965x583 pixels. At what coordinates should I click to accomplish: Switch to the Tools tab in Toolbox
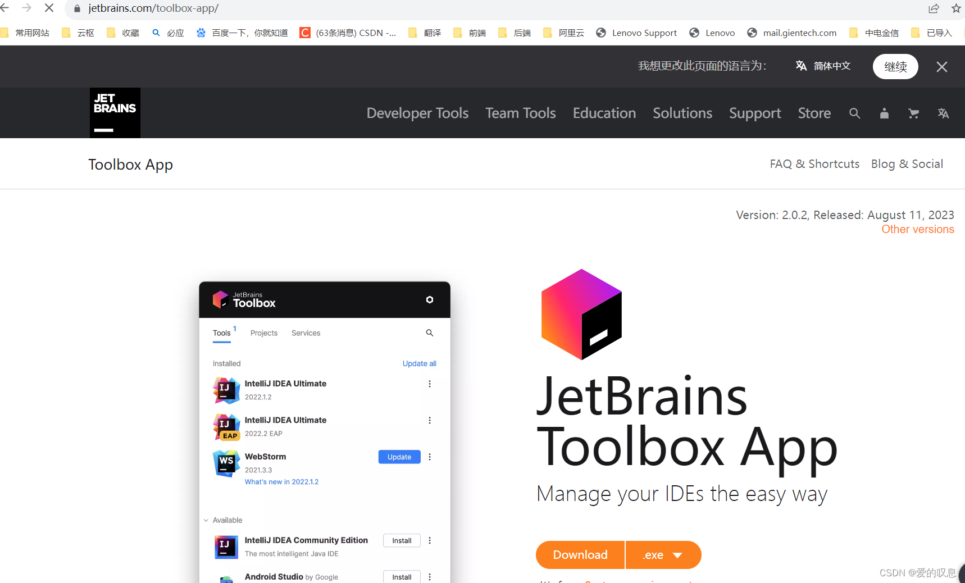tap(222, 333)
